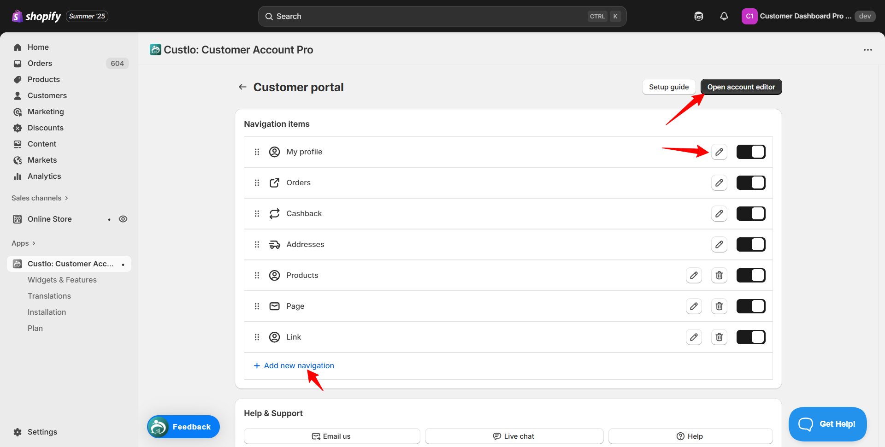885x447 pixels.
Task: Click the Shopify logo
Action: tap(36, 16)
